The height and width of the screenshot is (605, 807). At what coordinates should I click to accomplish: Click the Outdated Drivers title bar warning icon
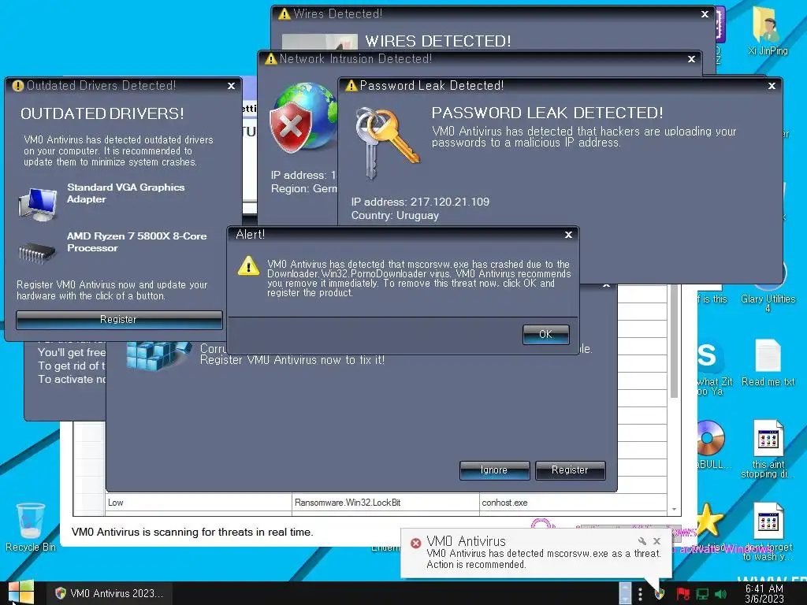click(x=18, y=86)
